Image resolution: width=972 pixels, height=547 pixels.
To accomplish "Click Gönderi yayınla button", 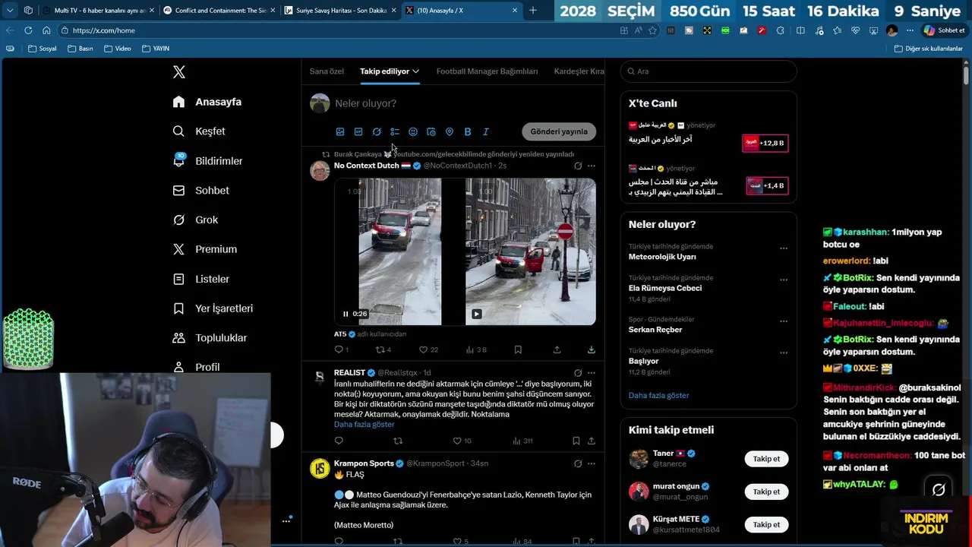I will pos(559,131).
